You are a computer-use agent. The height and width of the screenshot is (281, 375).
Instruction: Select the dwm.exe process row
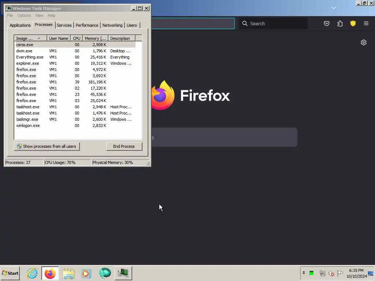point(75,51)
